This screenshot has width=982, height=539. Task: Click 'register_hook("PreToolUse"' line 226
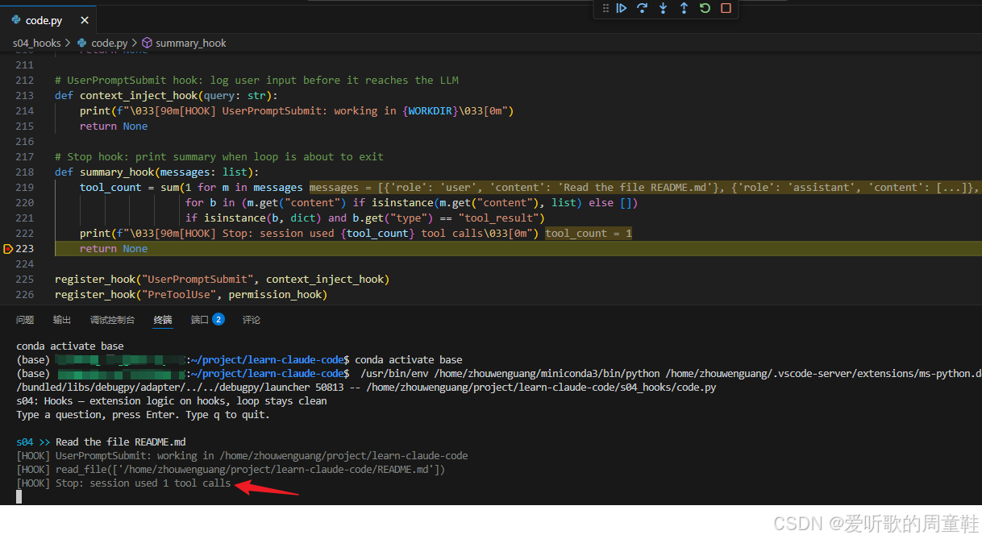tap(191, 295)
